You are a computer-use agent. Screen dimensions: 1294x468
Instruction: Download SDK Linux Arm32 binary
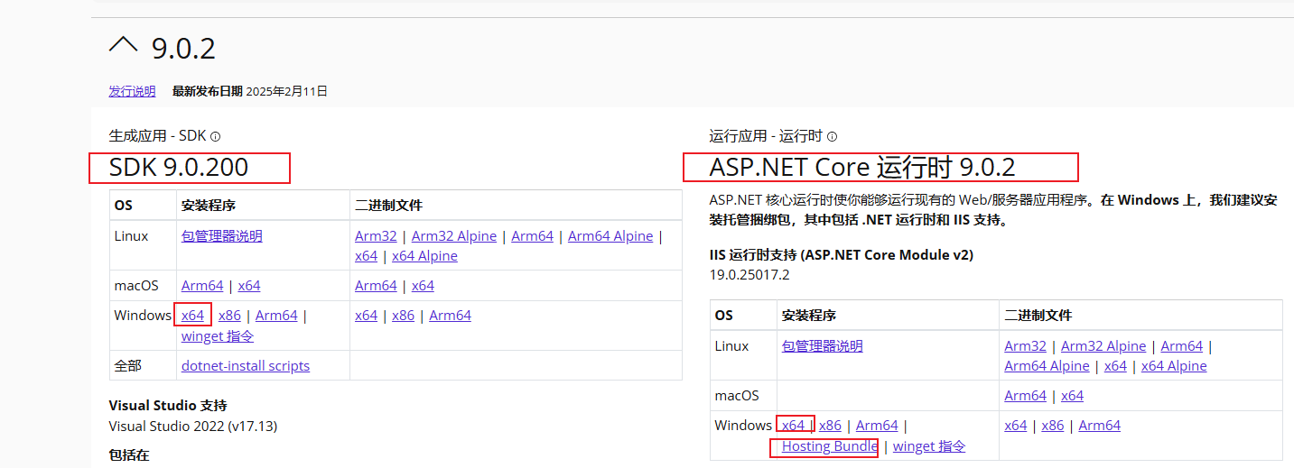376,235
